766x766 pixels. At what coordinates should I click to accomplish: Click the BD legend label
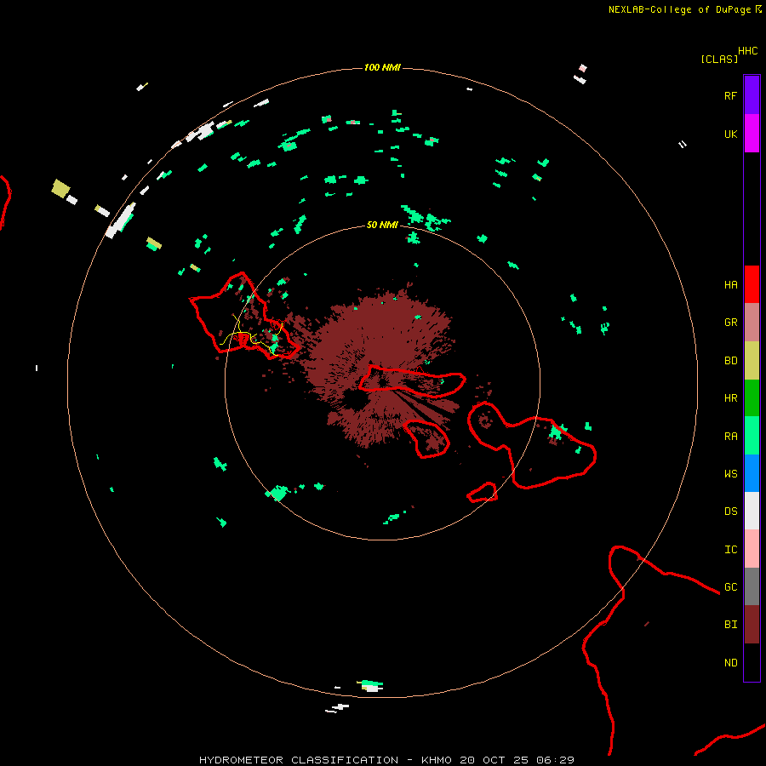click(x=730, y=361)
